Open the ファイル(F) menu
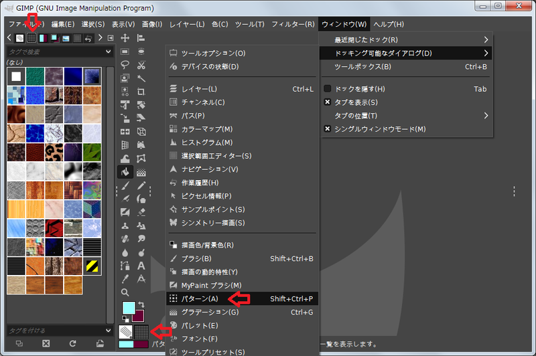Viewport: 536px width, 356px height. point(26,24)
